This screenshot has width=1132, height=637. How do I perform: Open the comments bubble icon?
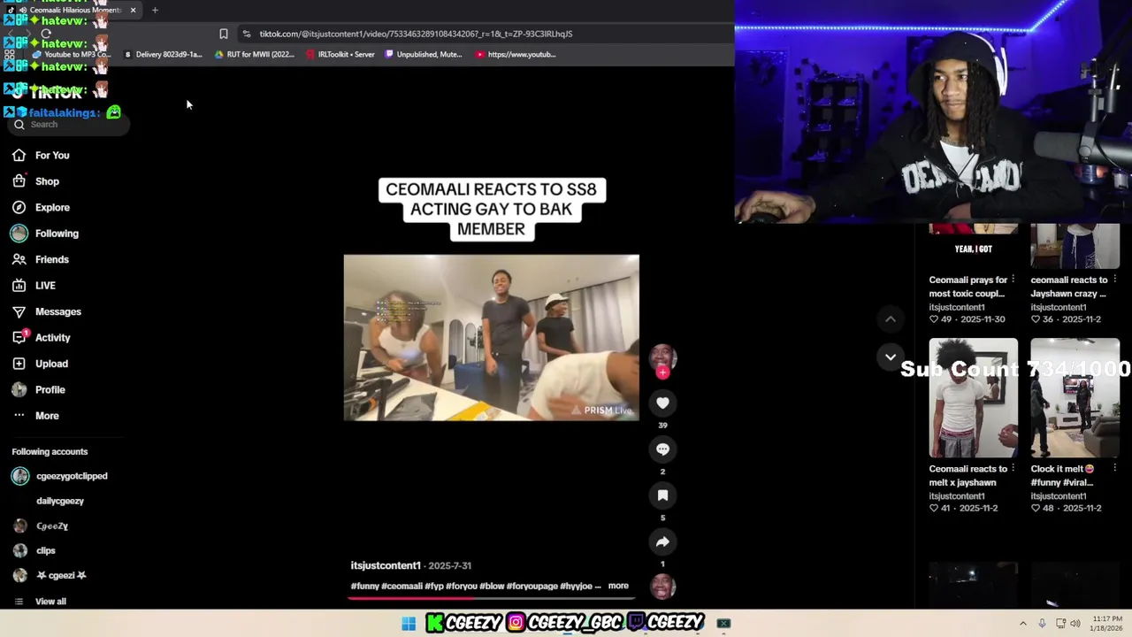[x=662, y=449]
